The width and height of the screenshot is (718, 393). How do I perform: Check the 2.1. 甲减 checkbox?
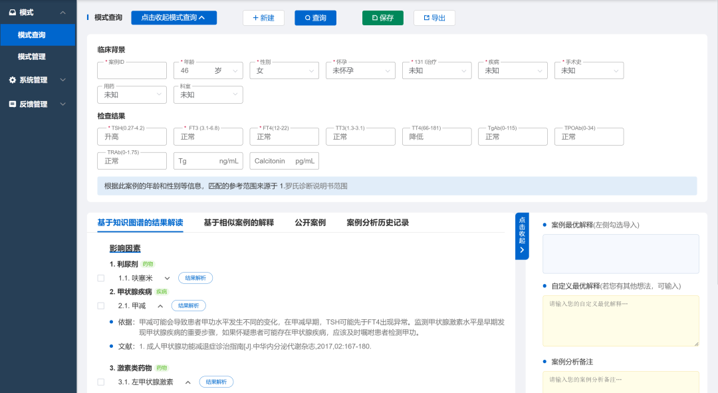101,306
